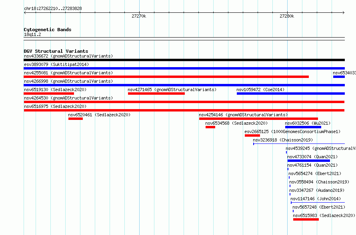
Task: Select the red nsv4255081 variant bar
Action: click(x=166, y=77)
